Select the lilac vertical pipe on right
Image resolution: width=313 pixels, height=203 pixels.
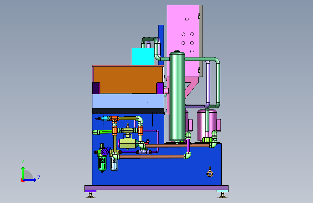(x=208, y=84)
